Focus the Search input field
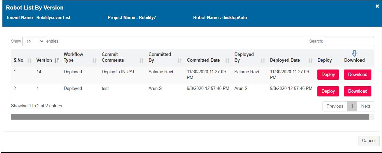This screenshot has width=382, height=153. click(x=349, y=41)
